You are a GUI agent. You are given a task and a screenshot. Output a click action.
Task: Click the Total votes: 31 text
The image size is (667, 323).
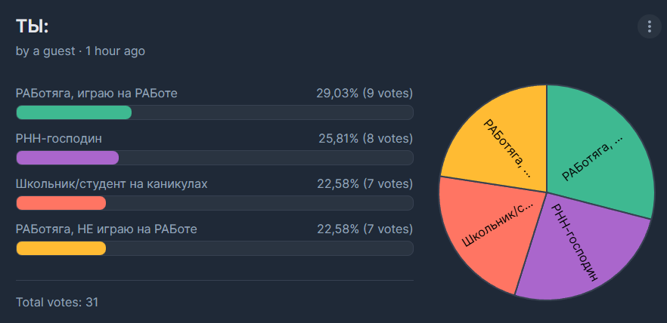[57, 302]
